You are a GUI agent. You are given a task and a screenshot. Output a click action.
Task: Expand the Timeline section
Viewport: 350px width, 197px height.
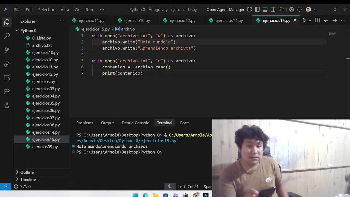(x=42, y=179)
